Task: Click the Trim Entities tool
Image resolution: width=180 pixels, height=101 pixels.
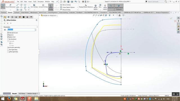Action: coord(34,6)
